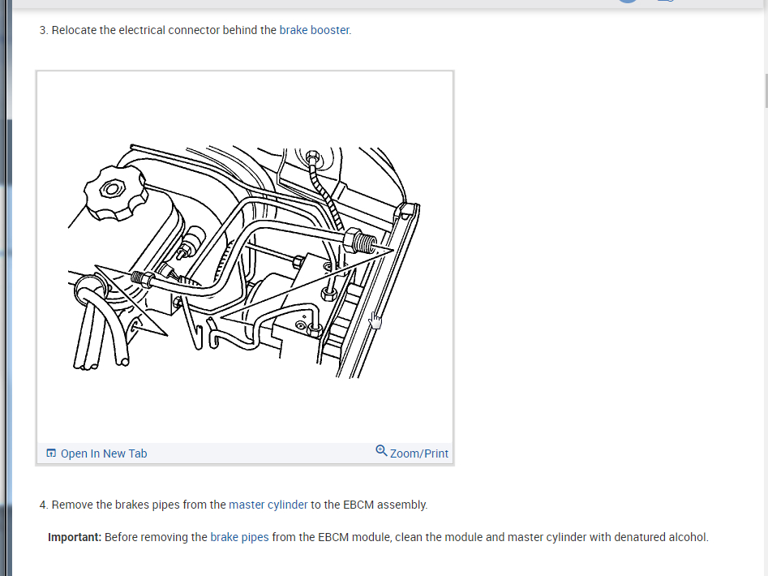Click the magnifier icon beside Zoom/Print
Screen dimensions: 768x576
tap(381, 450)
